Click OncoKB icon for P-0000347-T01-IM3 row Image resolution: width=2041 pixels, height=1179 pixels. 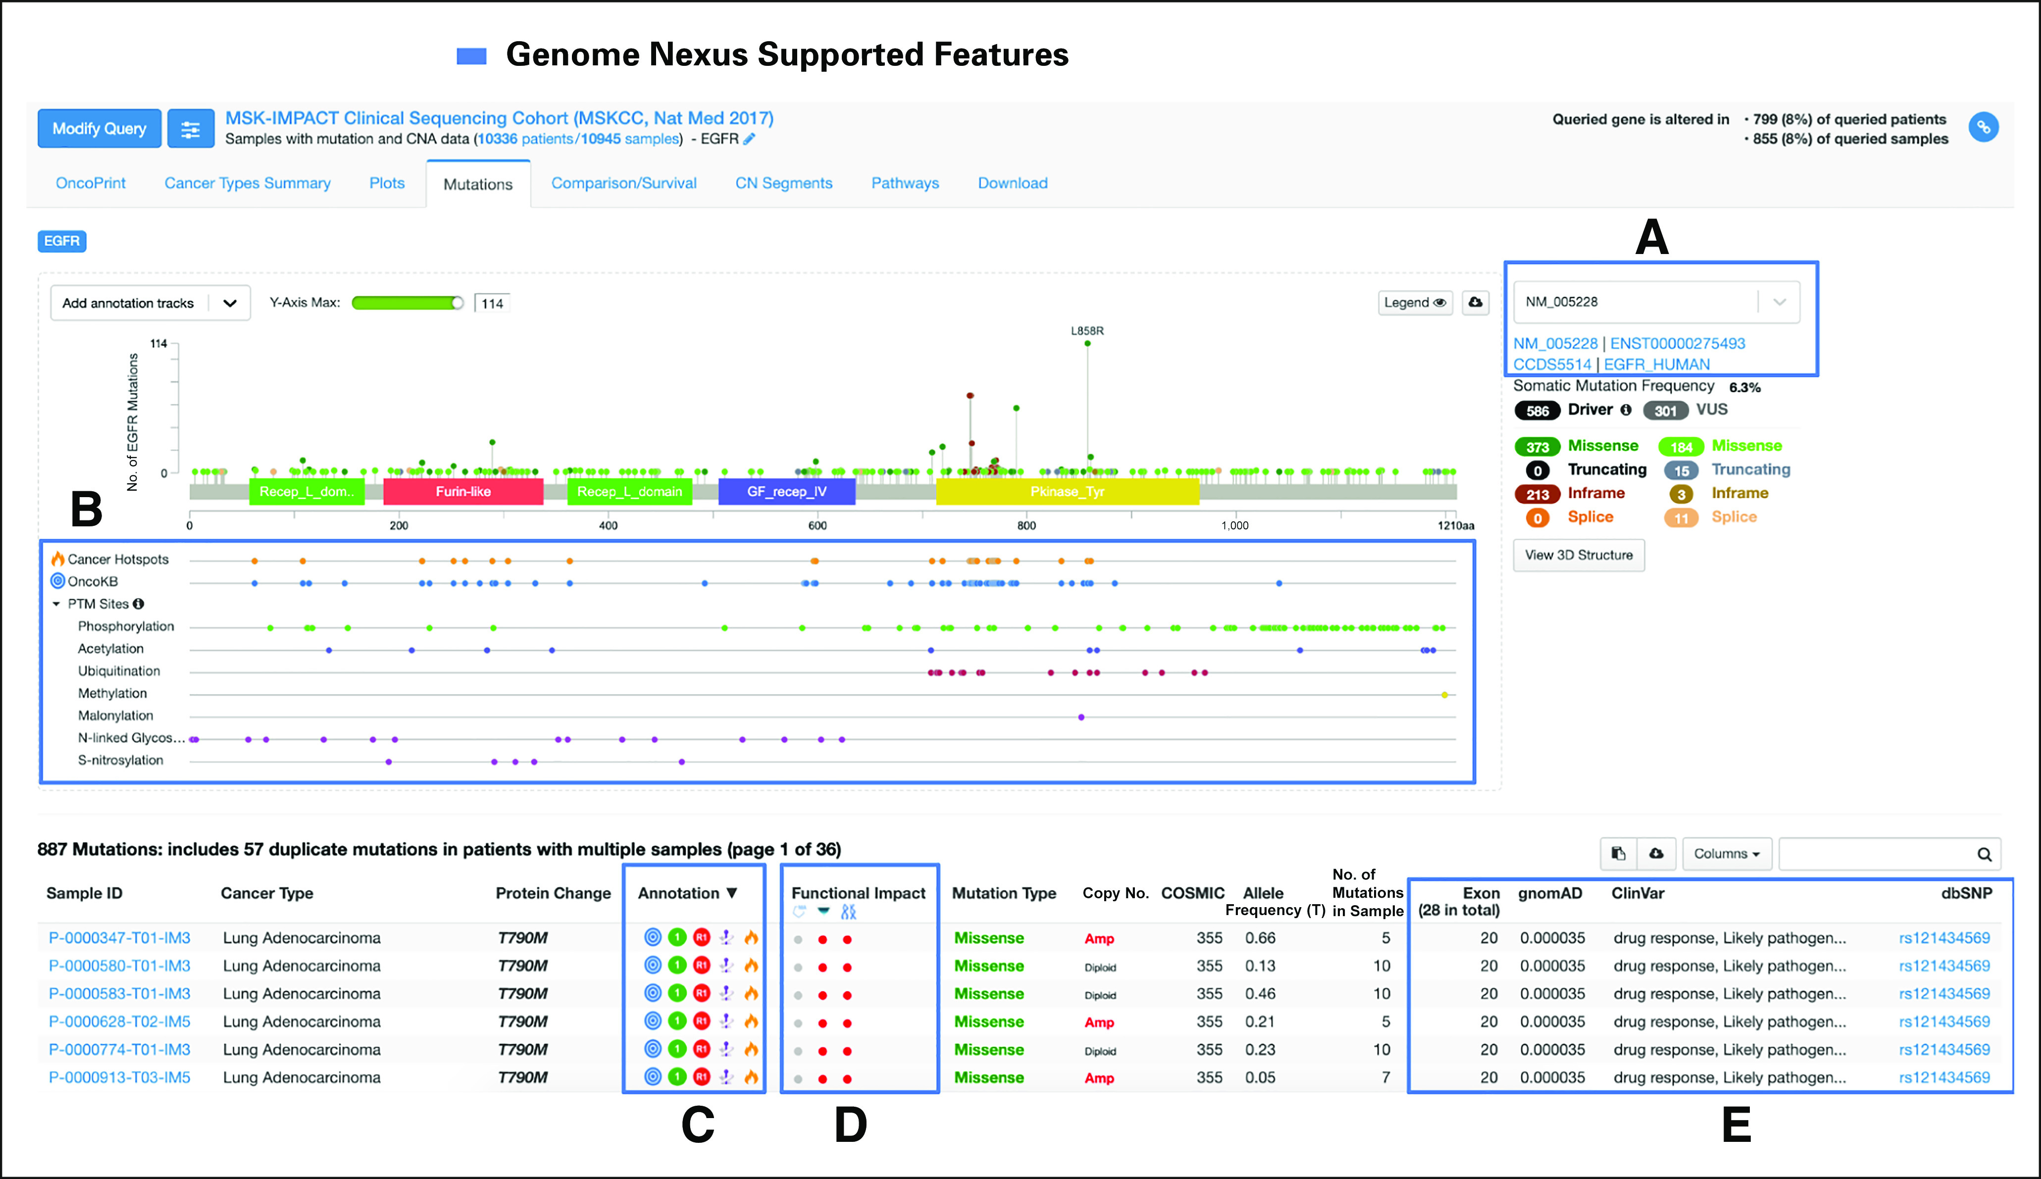(x=653, y=938)
